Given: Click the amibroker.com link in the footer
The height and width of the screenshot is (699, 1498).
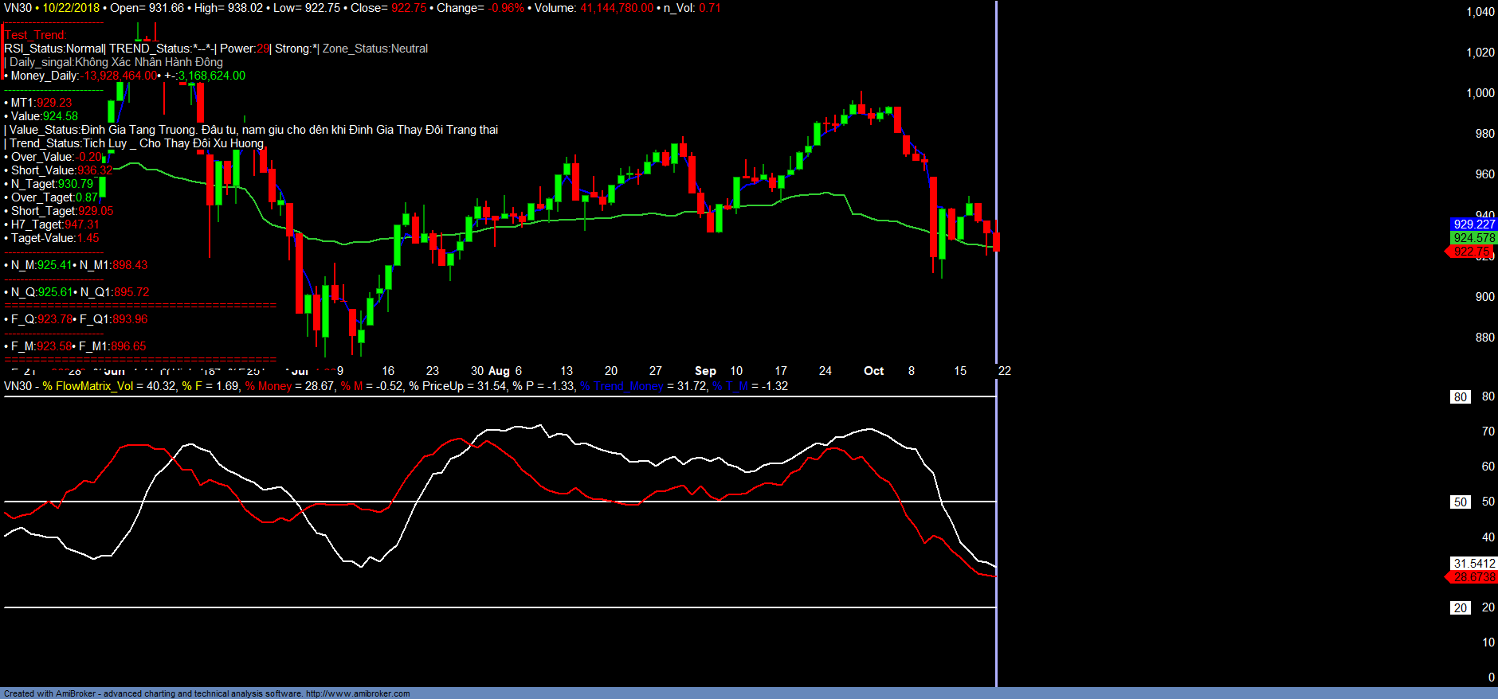Looking at the screenshot, I should tap(358, 693).
